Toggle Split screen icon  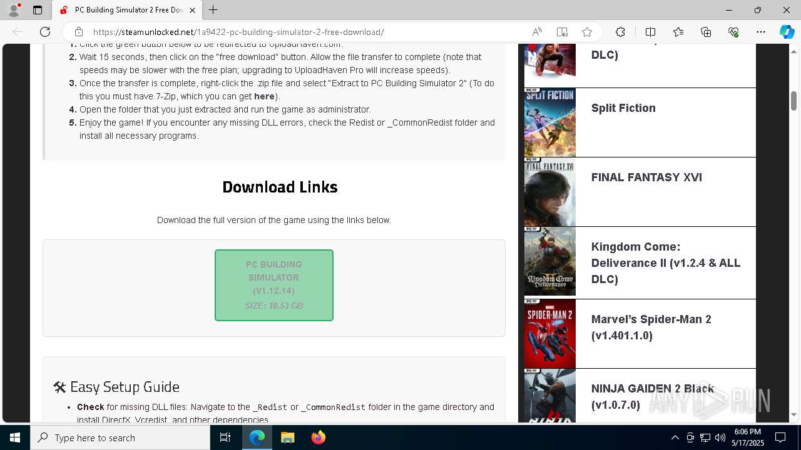650,32
